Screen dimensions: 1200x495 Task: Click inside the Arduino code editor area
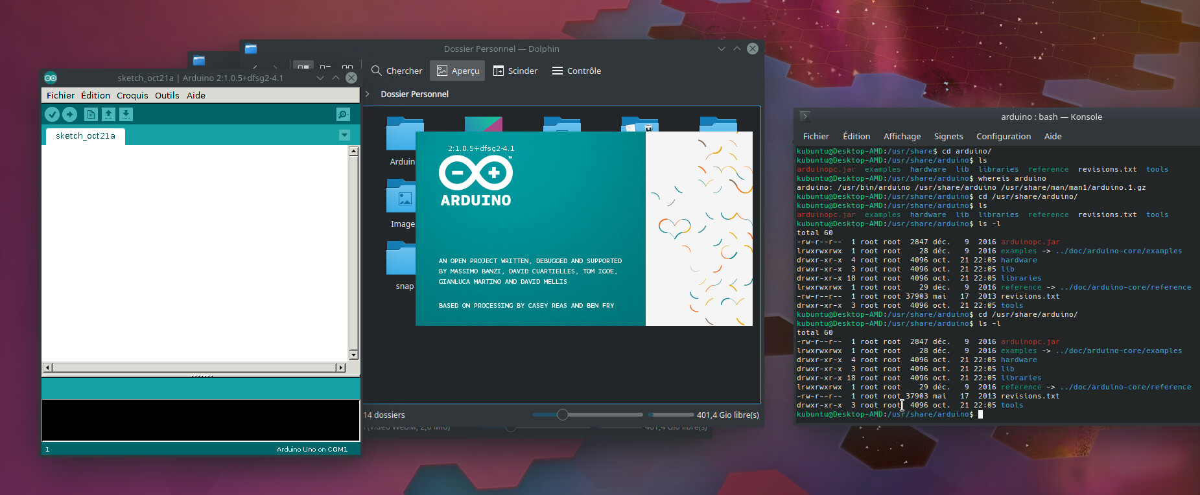click(x=195, y=253)
